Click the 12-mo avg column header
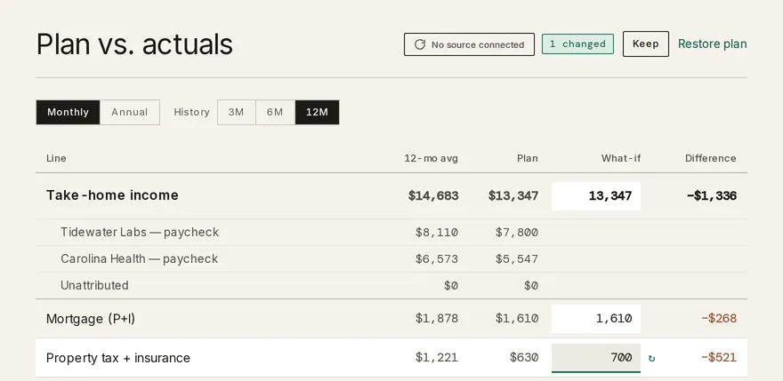Screen dimensions: 783x381 click(431, 159)
